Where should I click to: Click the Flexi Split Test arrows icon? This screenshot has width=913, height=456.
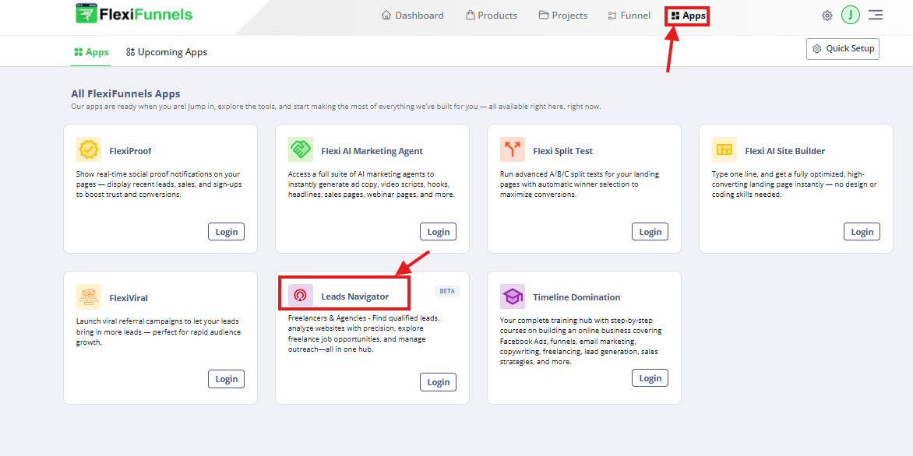click(513, 149)
